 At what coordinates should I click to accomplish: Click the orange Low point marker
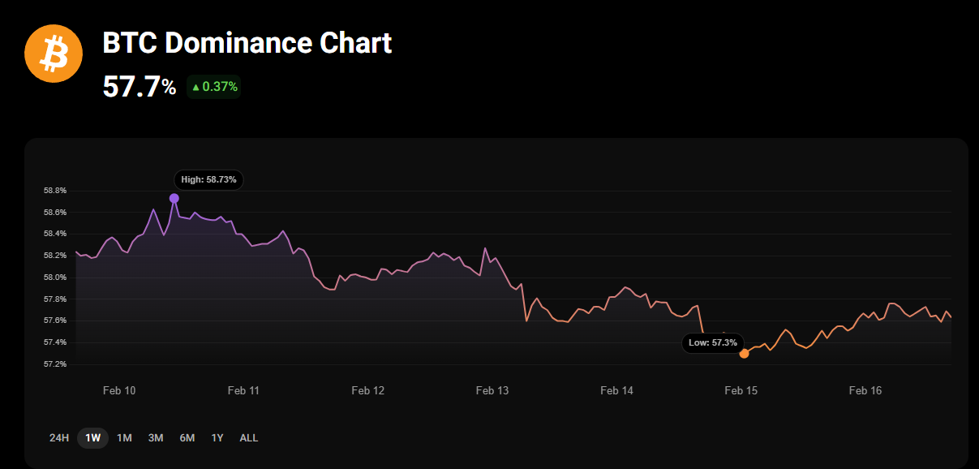pyautogui.click(x=745, y=354)
